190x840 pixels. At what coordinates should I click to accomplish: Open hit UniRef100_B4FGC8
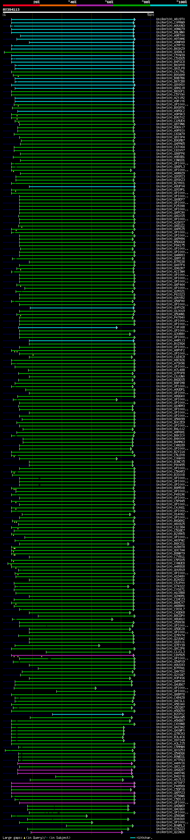tap(170, 62)
